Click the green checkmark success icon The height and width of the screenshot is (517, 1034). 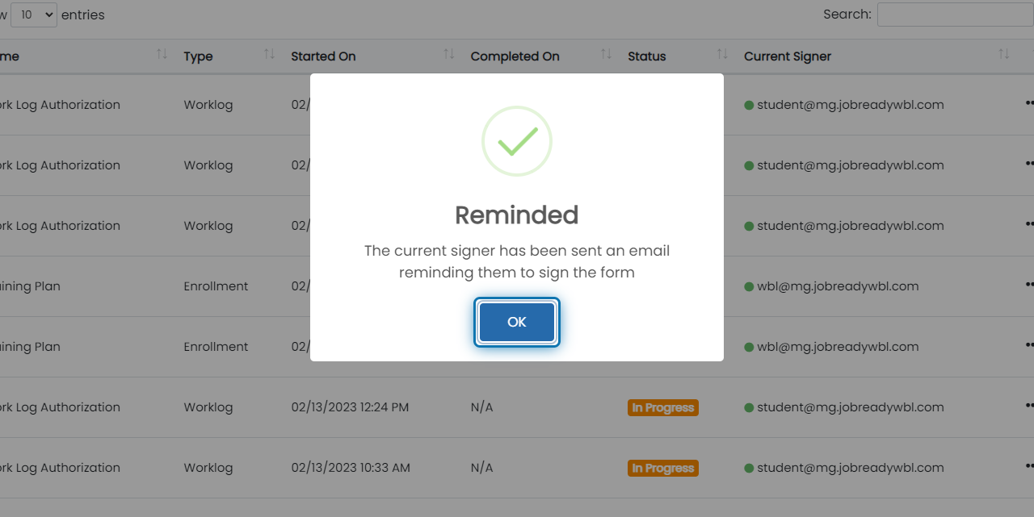(x=517, y=141)
